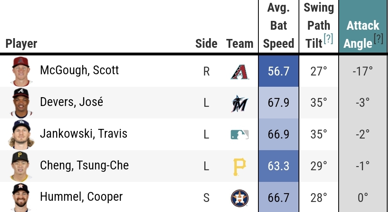Click José Devers's headshot photo
This screenshot has height=212, width=388.
point(21,102)
